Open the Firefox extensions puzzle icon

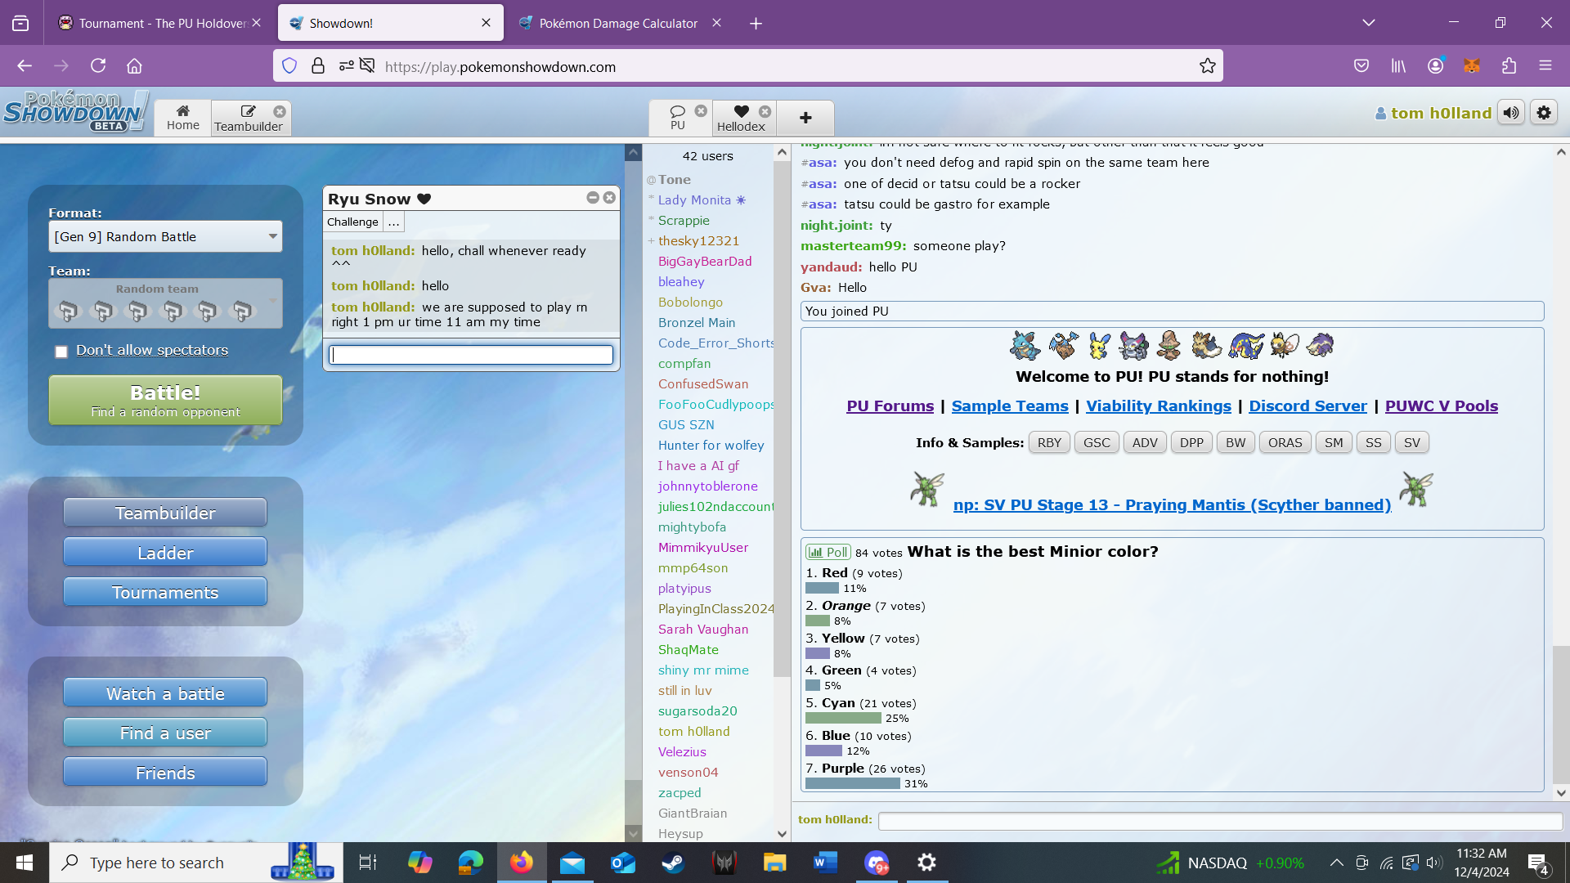pyautogui.click(x=1509, y=66)
